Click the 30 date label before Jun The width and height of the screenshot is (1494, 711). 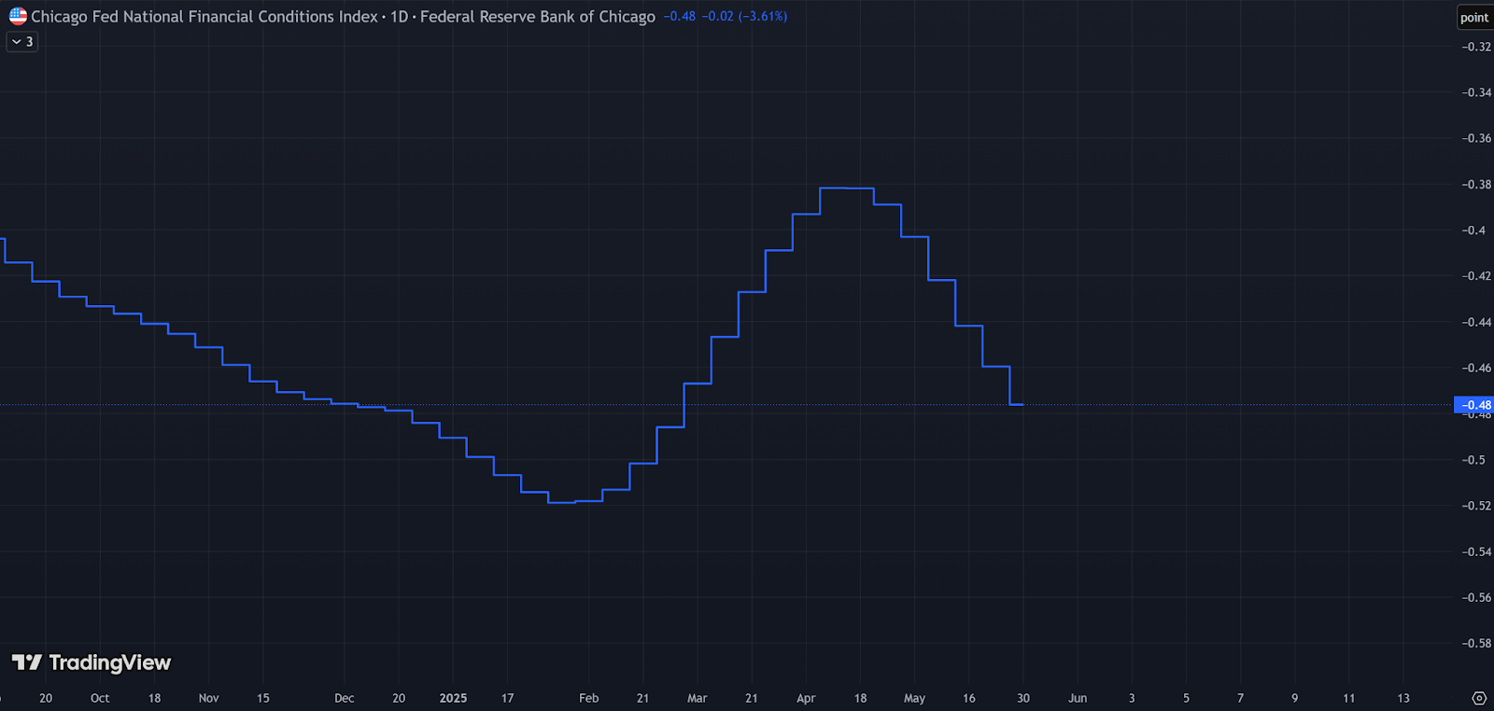(x=1023, y=698)
